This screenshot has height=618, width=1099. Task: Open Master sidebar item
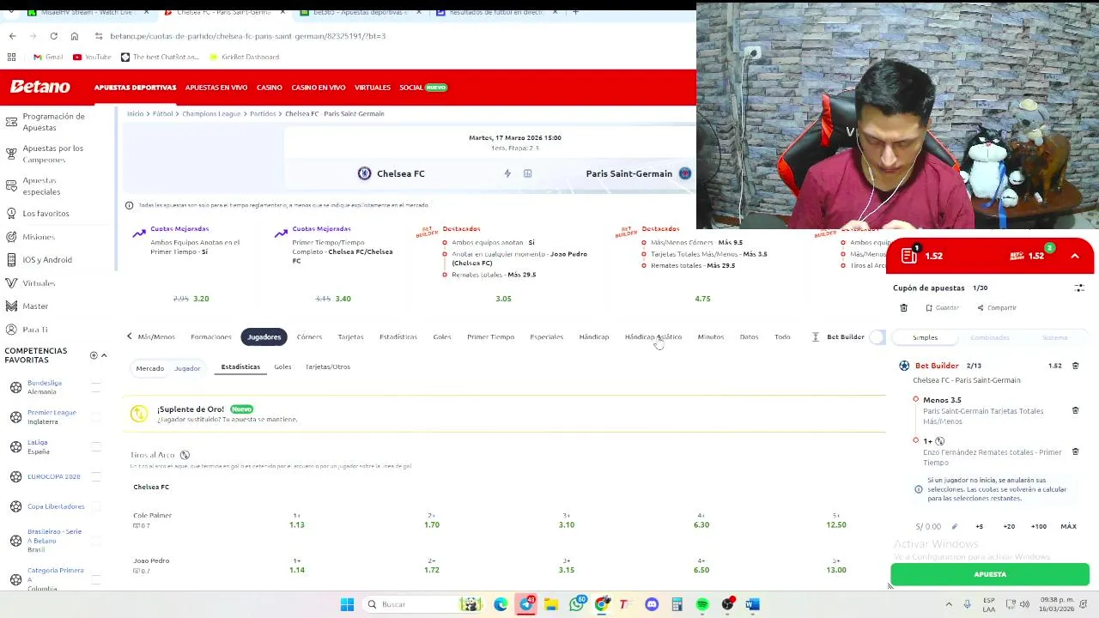point(35,306)
